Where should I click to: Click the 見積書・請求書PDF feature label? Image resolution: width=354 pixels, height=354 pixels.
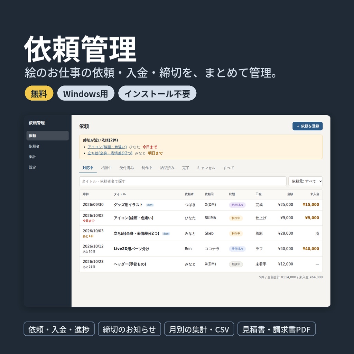[x=276, y=329]
